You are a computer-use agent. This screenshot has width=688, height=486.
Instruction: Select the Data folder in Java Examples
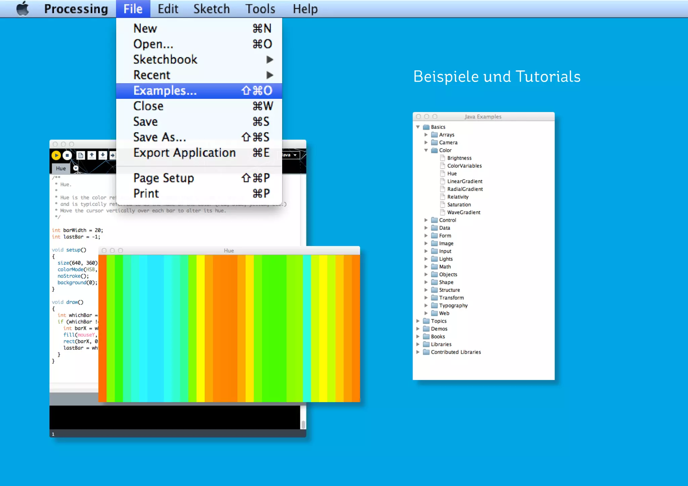[x=441, y=228]
